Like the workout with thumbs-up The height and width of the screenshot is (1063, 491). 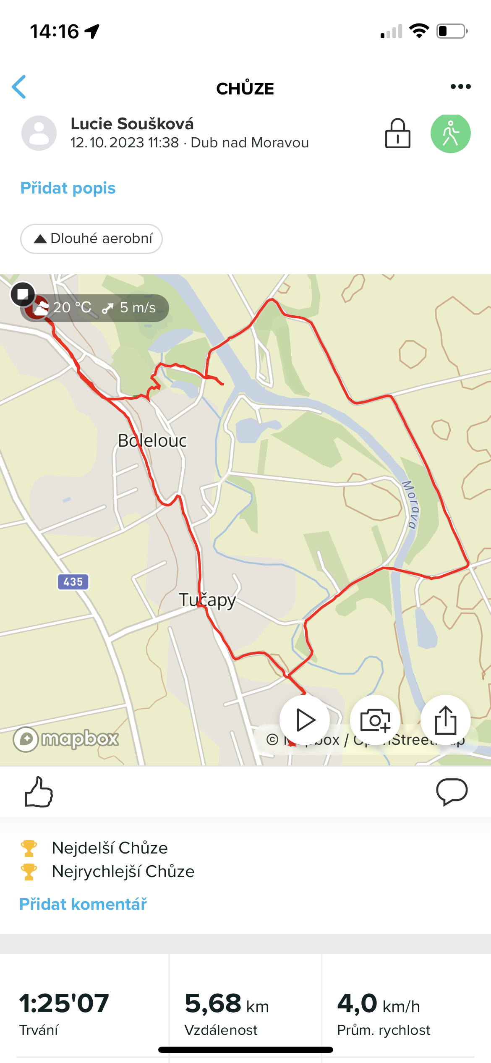39,792
